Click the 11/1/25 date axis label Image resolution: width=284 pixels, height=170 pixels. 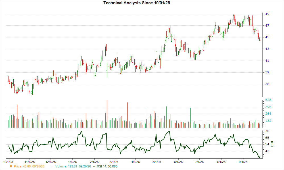click(30, 162)
